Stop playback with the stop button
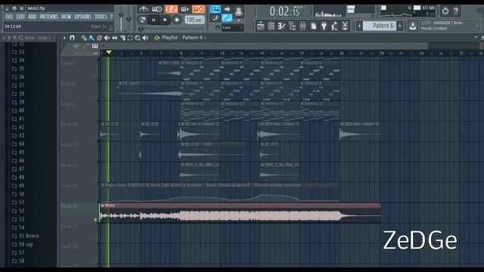 (x=165, y=20)
